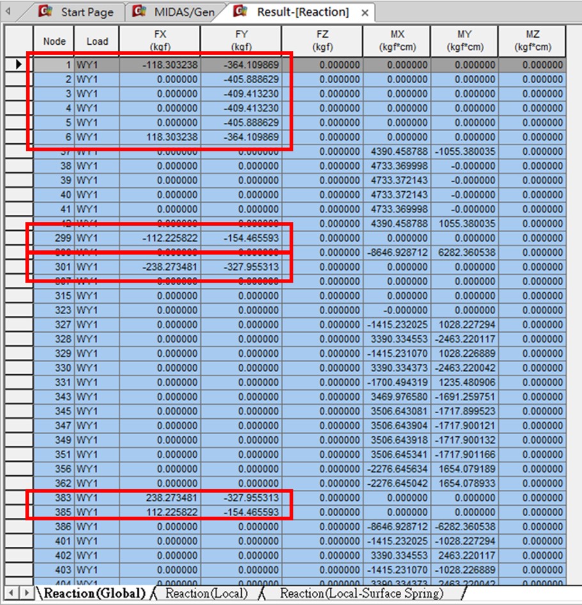This screenshot has height=605, width=582.
Task: Select MX value 3506.643904 of node 347
Action: click(397, 425)
